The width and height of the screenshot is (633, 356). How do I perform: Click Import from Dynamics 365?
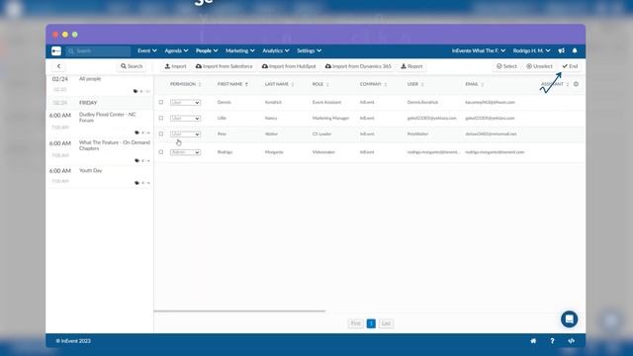coord(358,66)
